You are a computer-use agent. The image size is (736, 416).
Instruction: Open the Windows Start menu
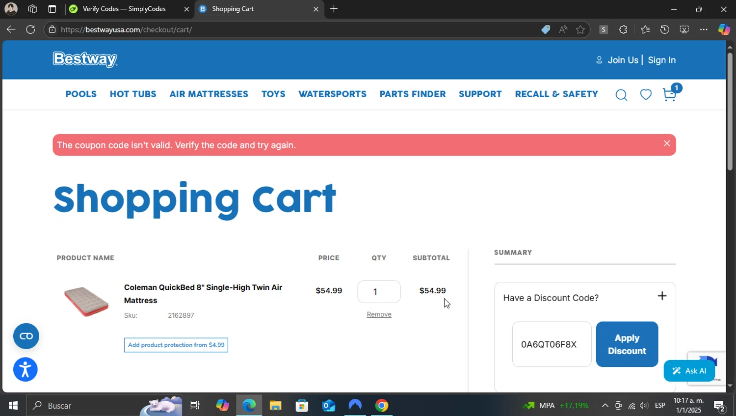click(13, 406)
